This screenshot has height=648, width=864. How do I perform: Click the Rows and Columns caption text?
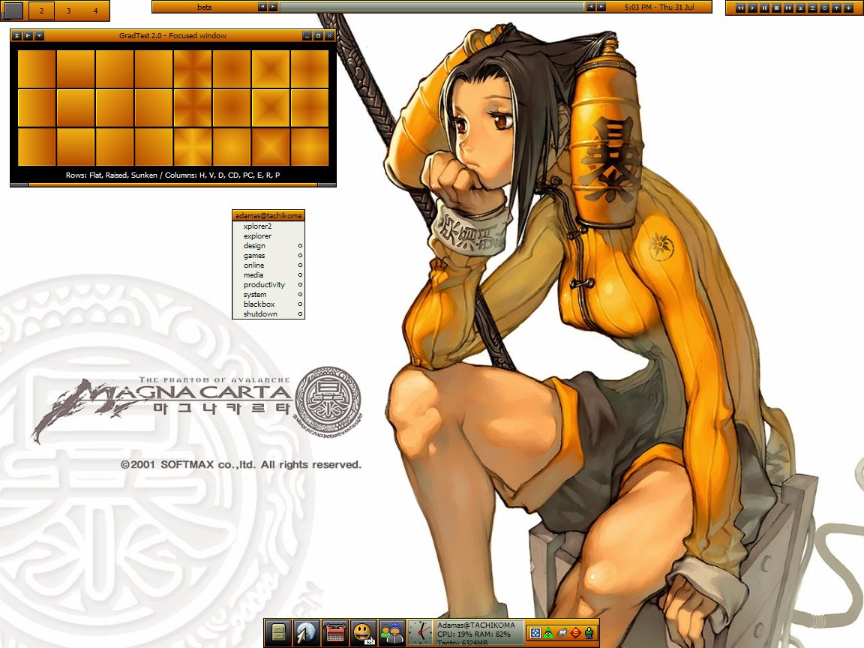pos(172,175)
